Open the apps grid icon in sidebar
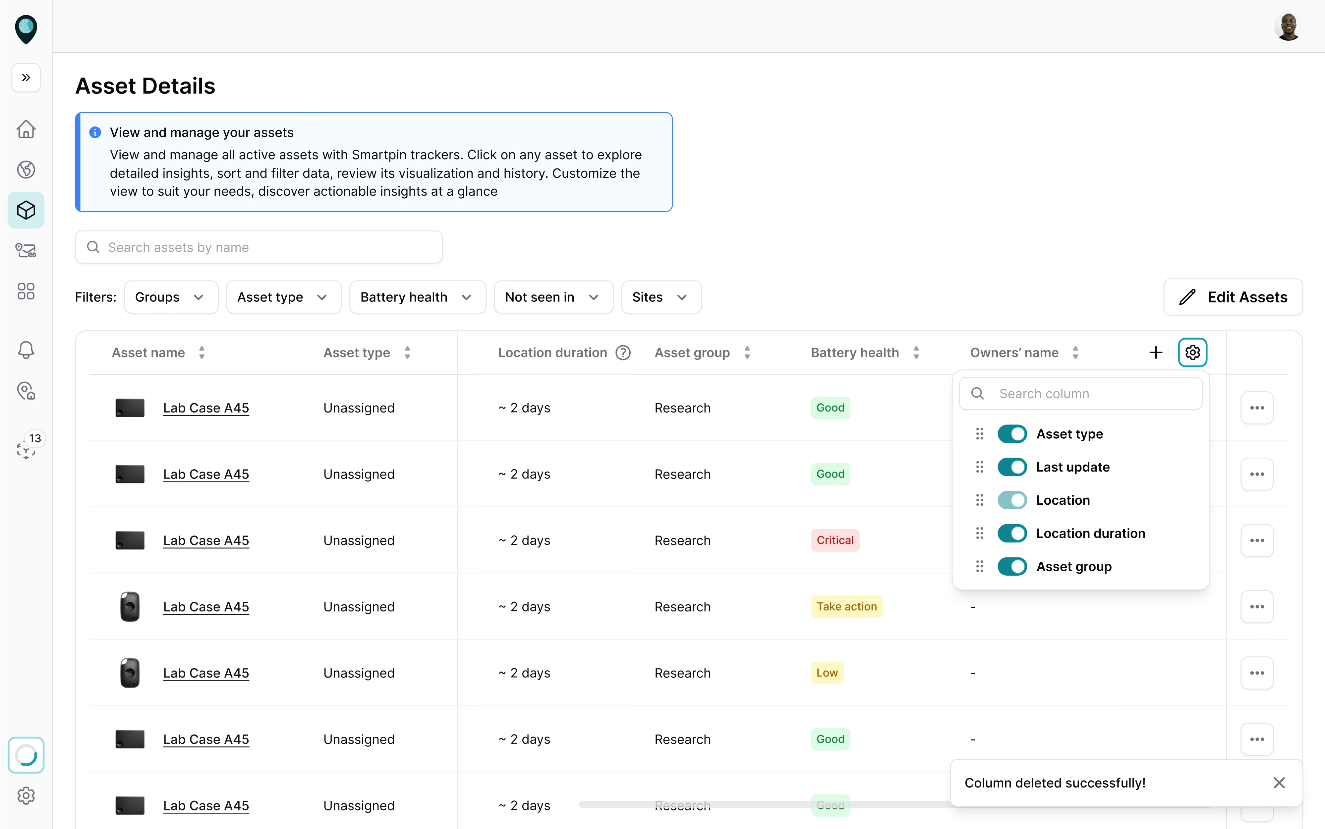Image resolution: width=1325 pixels, height=829 pixels. click(26, 291)
